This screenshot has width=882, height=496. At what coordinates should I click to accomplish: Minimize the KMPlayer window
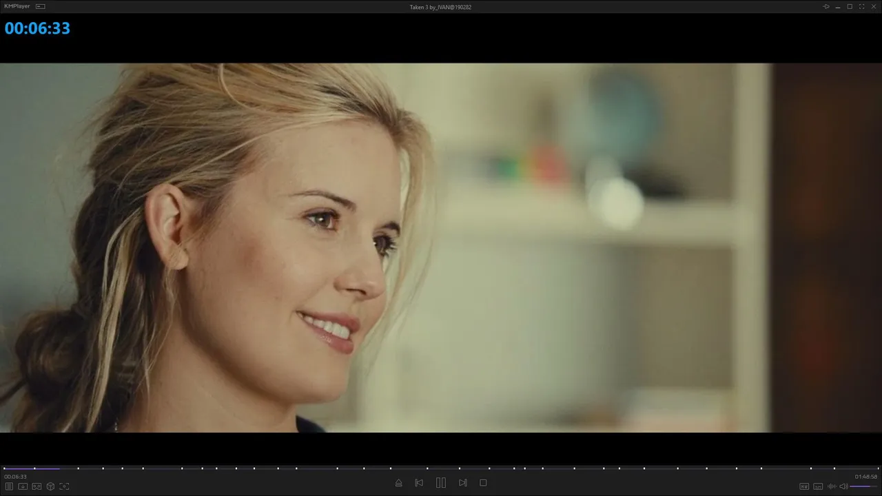(x=838, y=6)
